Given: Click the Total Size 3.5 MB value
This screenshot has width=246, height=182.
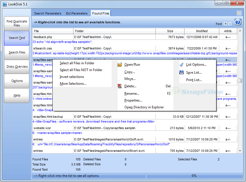Looking at the screenshot, I should coord(76,164).
